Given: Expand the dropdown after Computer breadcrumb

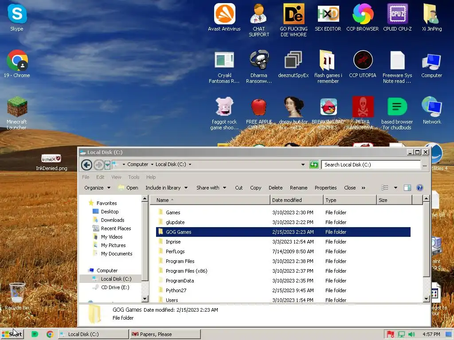Looking at the screenshot, I should [x=152, y=165].
